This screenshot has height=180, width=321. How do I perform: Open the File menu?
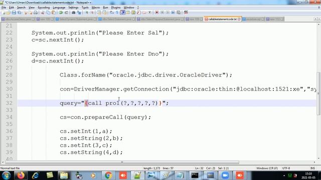coord(4,7)
